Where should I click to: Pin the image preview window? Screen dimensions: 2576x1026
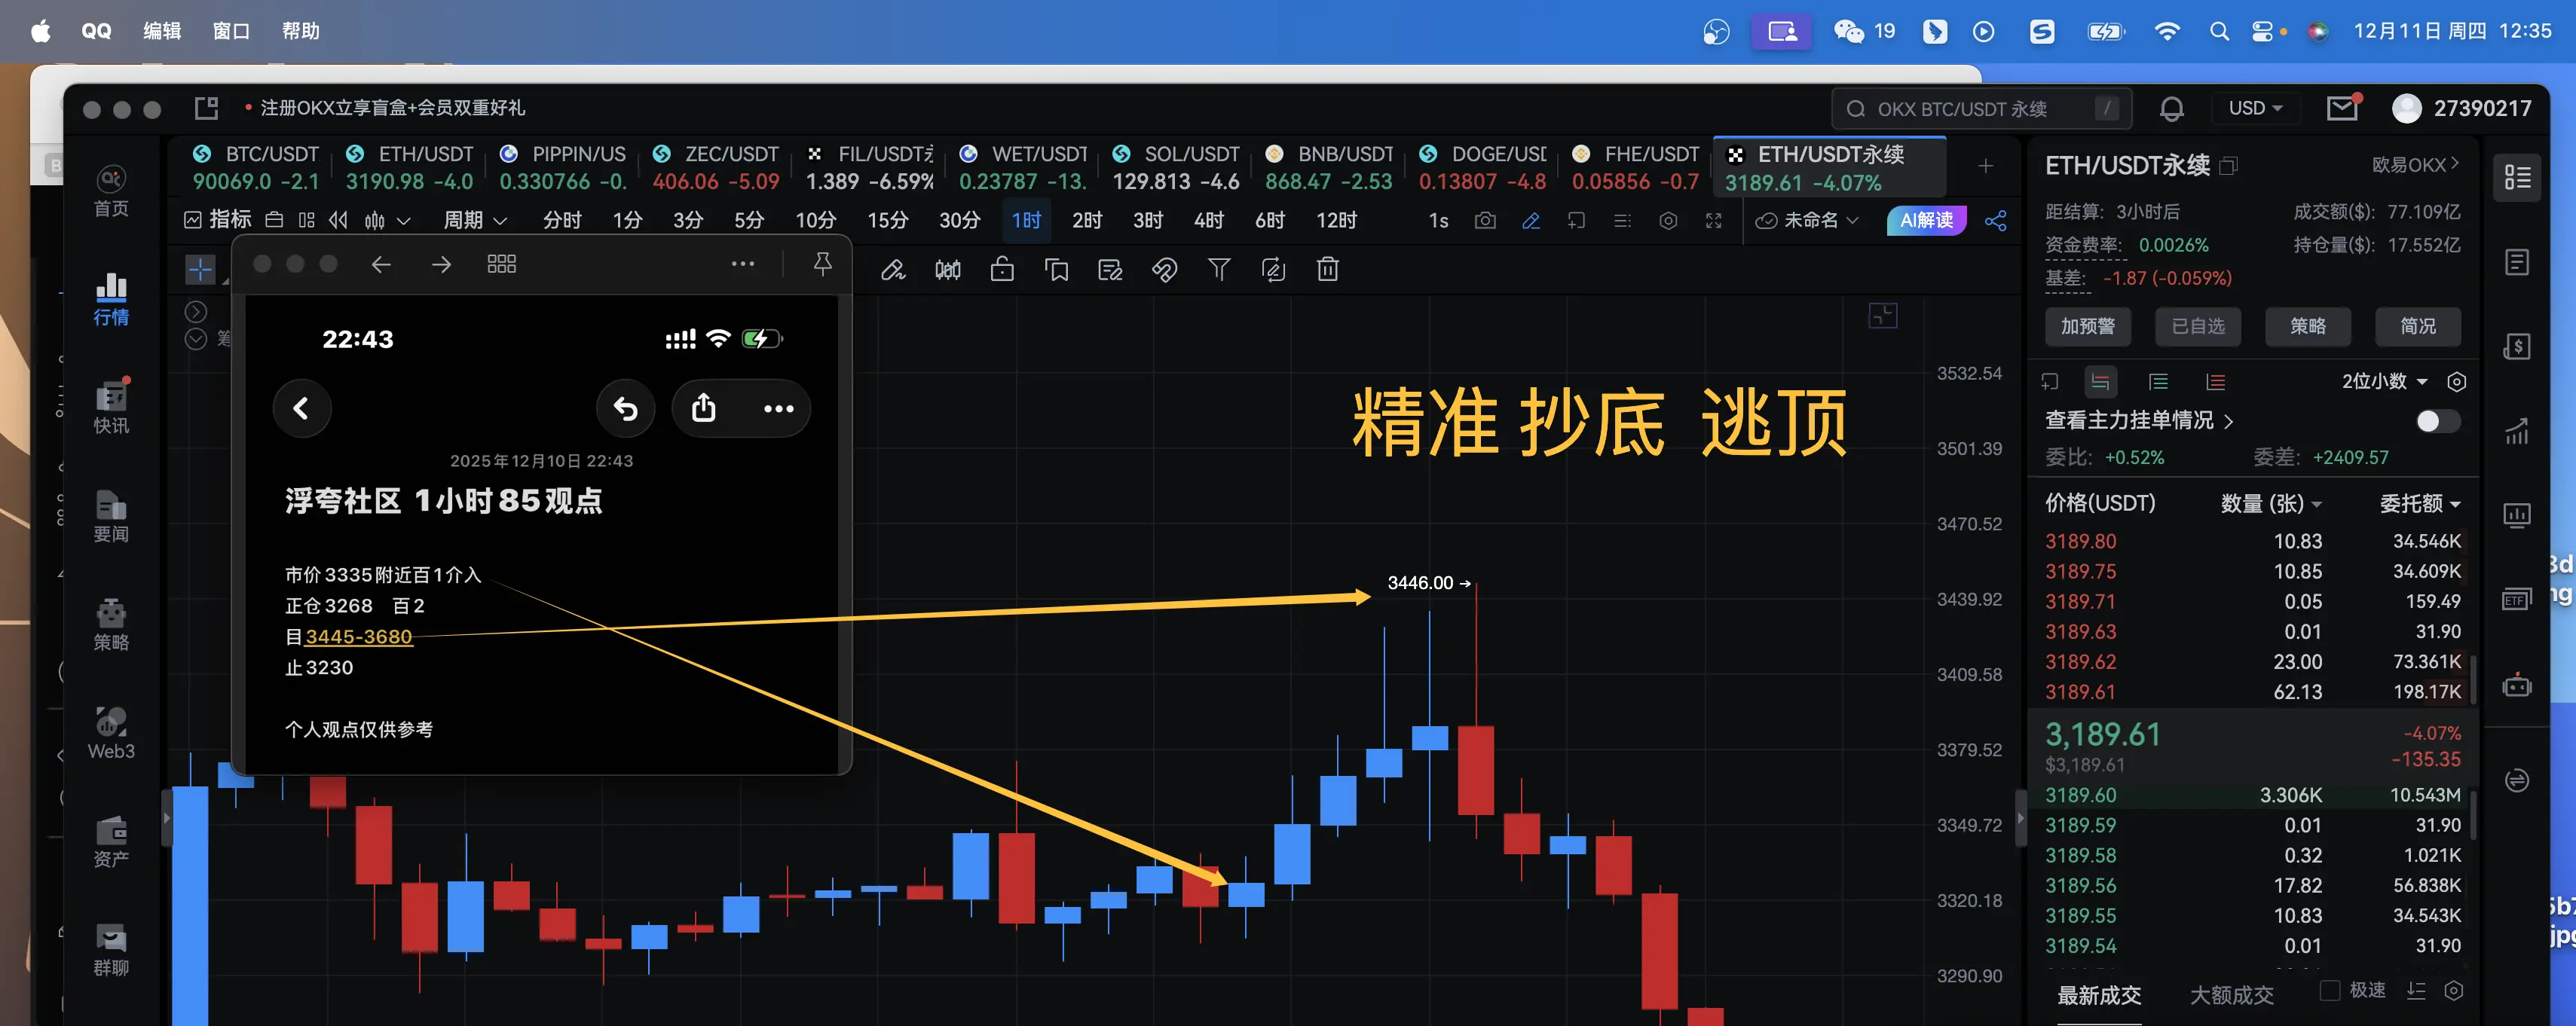tap(822, 264)
